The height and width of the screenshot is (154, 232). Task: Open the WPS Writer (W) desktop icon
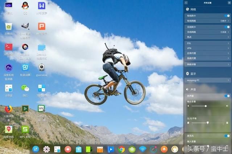coord(42,6)
